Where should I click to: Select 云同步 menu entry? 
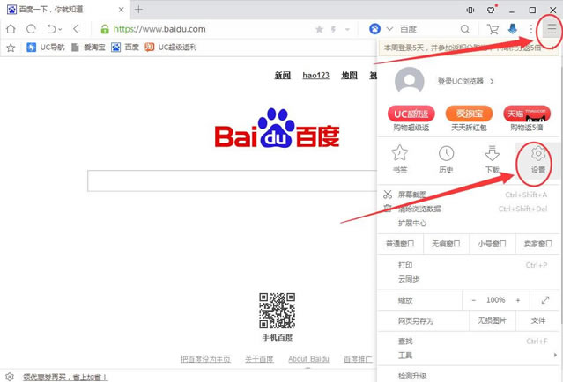pyautogui.click(x=409, y=279)
